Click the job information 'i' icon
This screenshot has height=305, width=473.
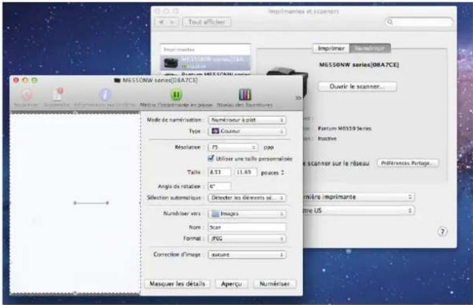click(105, 95)
